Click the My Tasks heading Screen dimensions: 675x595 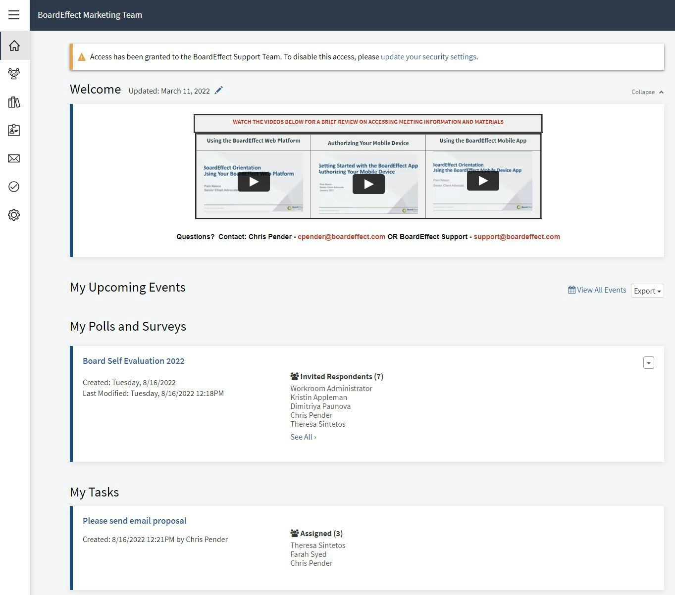[95, 493]
